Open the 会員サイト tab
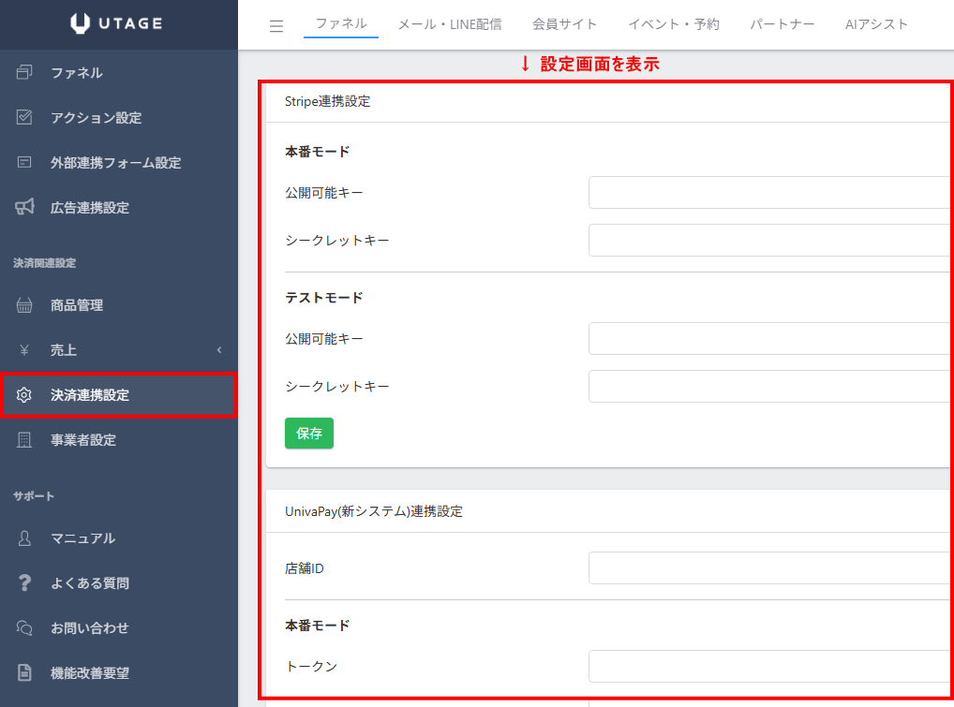The width and height of the screenshot is (954, 707). (564, 24)
